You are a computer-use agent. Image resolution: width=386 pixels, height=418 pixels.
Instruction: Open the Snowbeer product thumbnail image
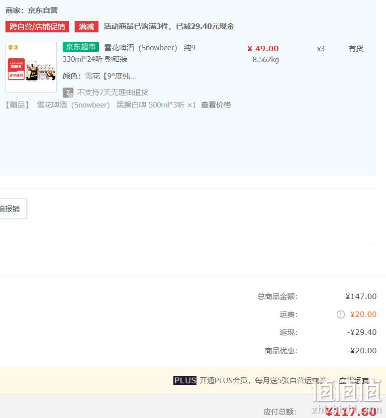[31, 67]
